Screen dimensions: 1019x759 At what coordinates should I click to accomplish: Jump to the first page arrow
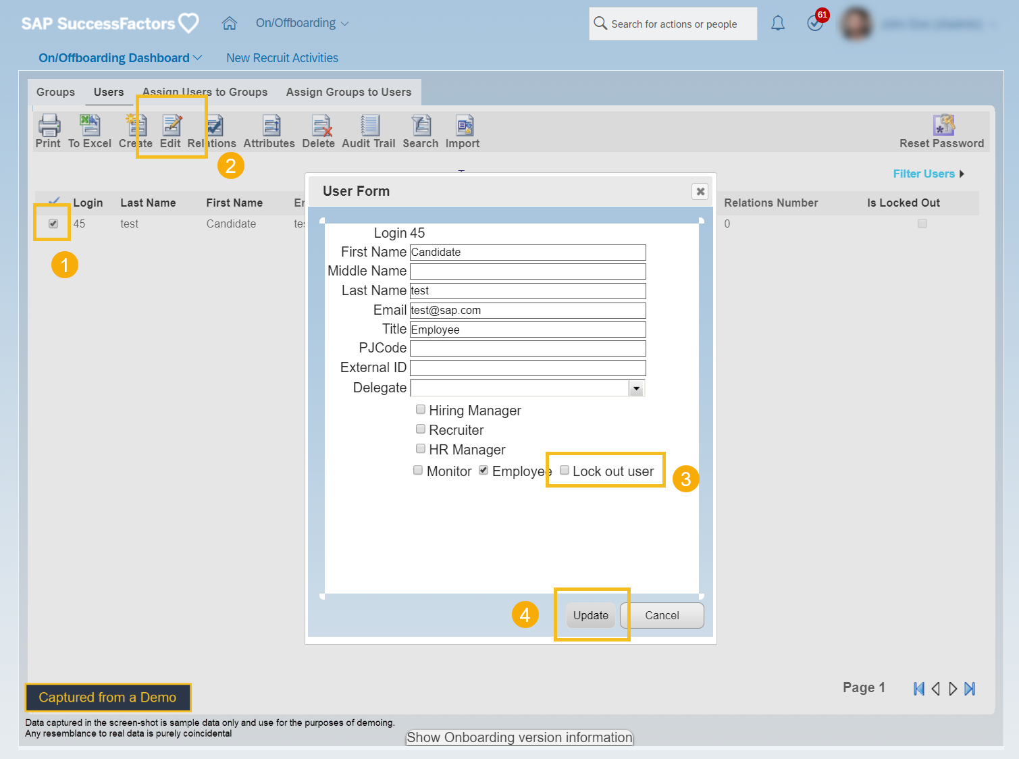[919, 689]
